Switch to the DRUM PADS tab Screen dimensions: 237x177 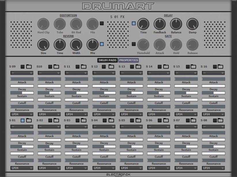[x=107, y=60]
